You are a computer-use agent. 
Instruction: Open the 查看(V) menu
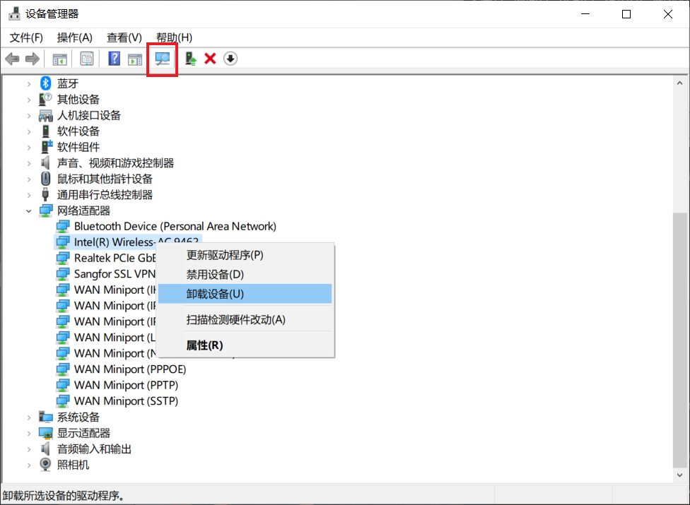(124, 38)
